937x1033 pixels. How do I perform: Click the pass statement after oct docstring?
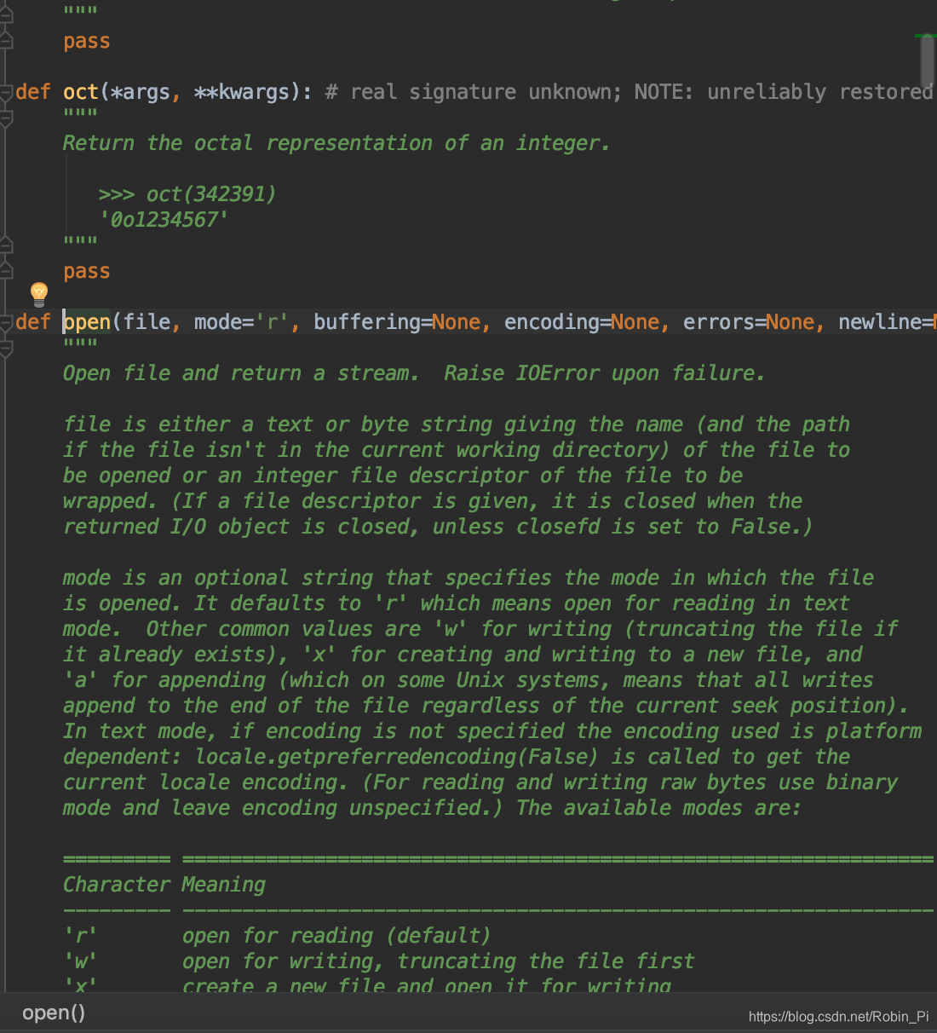[x=87, y=271]
